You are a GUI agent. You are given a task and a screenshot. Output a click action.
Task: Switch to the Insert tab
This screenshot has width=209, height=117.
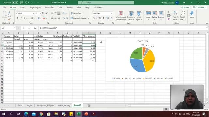click(x=23, y=7)
